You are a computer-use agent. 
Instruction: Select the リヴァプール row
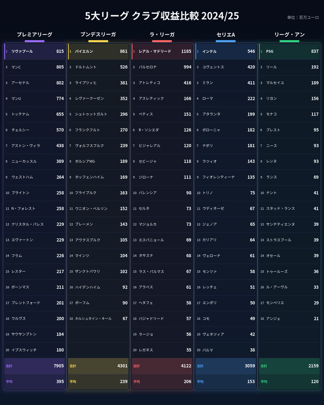(35, 52)
